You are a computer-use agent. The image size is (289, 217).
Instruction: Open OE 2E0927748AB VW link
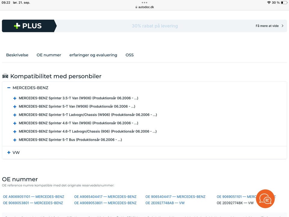pos(165,203)
